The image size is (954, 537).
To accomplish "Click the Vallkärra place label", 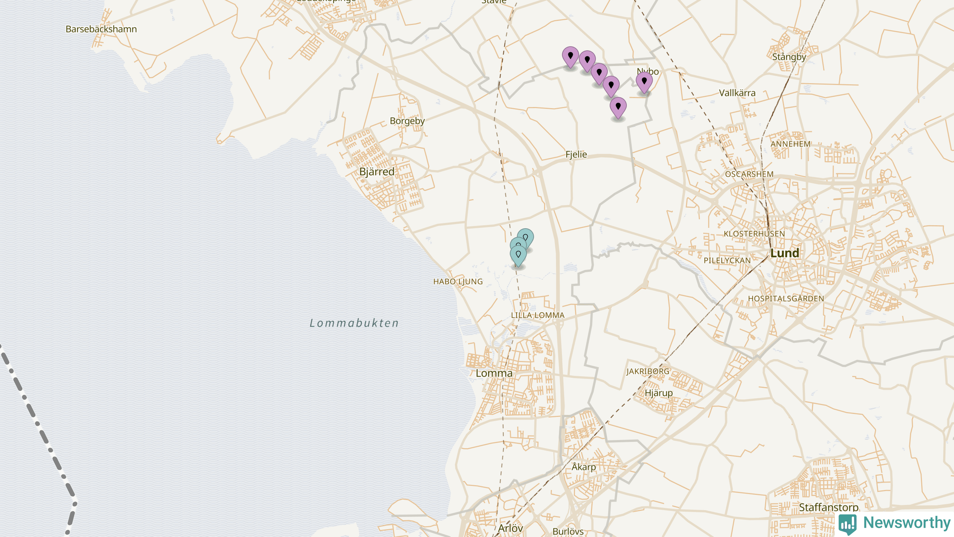I will pyautogui.click(x=737, y=93).
